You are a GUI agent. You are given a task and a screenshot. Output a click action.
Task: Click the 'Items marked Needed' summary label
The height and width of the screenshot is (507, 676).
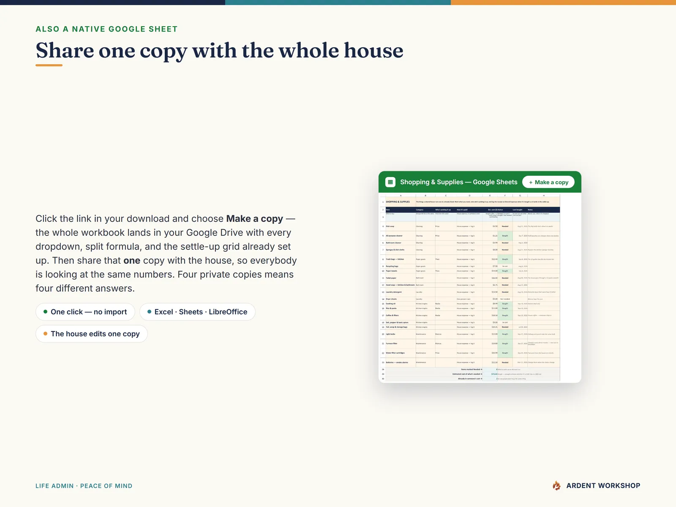(x=471, y=370)
